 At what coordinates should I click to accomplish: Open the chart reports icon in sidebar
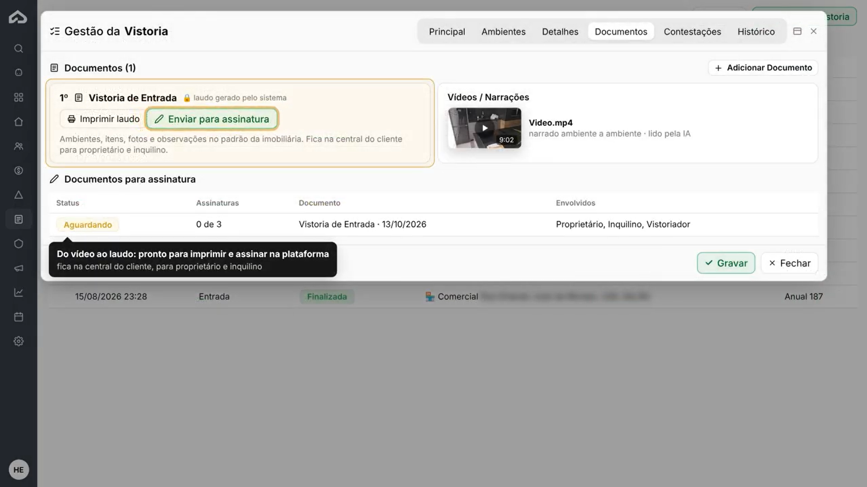point(19,292)
